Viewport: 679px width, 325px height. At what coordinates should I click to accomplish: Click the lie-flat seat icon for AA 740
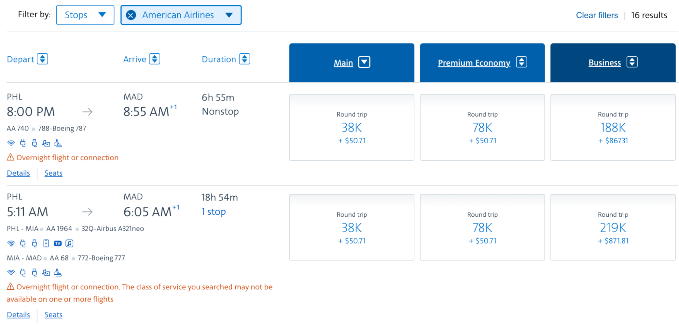[x=58, y=143]
